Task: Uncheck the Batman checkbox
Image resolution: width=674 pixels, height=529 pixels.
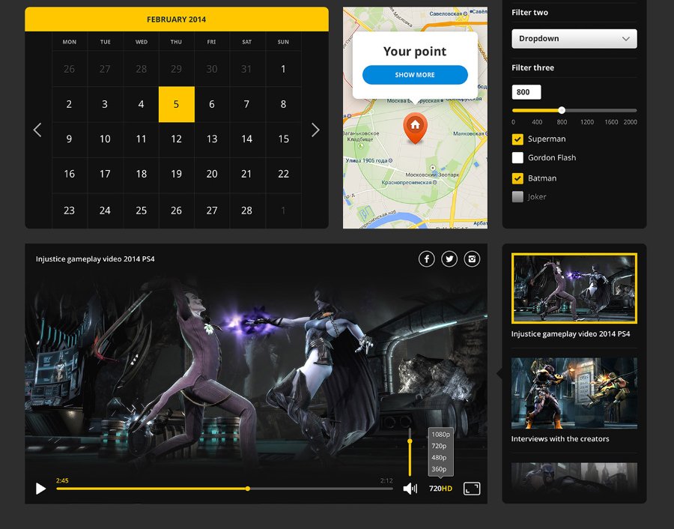Action: (x=517, y=178)
